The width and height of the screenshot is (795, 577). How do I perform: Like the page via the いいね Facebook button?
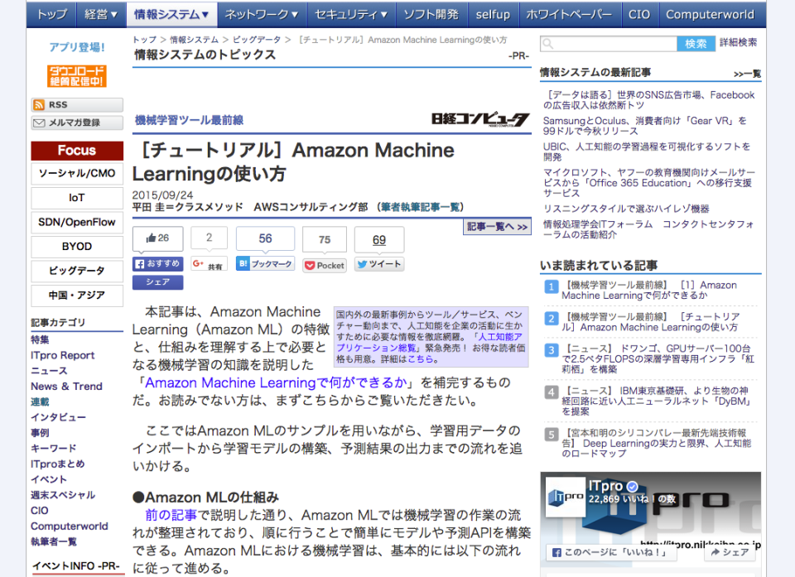click(609, 551)
